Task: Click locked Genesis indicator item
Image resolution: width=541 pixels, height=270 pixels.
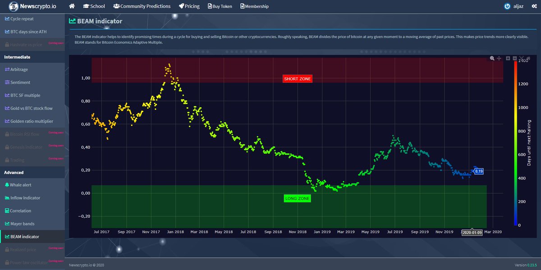Action: pyautogui.click(x=32, y=147)
